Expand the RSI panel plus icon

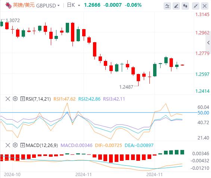click(x=22, y=99)
